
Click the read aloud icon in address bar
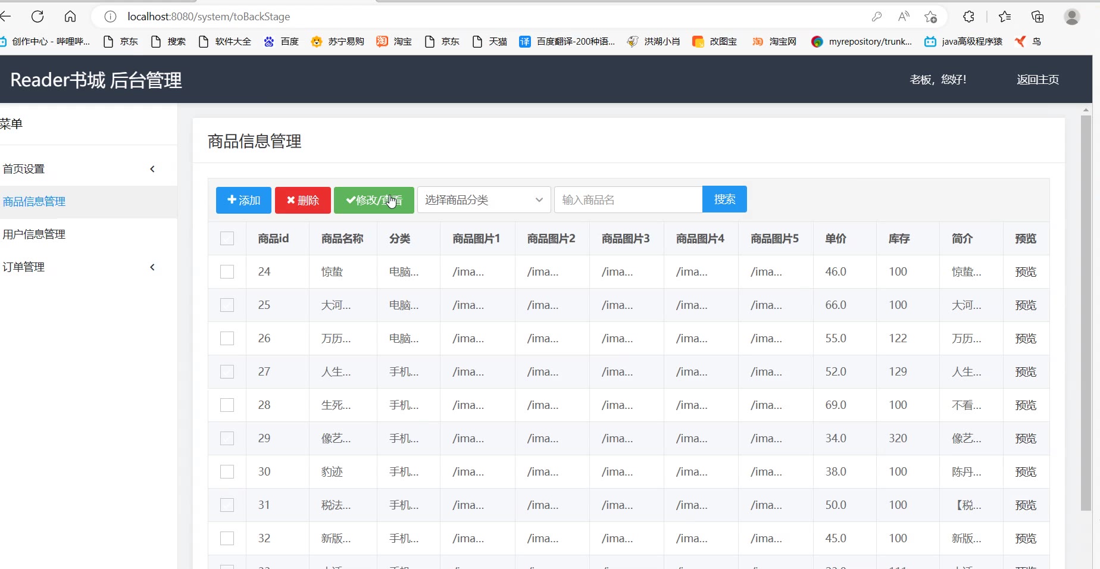904,17
